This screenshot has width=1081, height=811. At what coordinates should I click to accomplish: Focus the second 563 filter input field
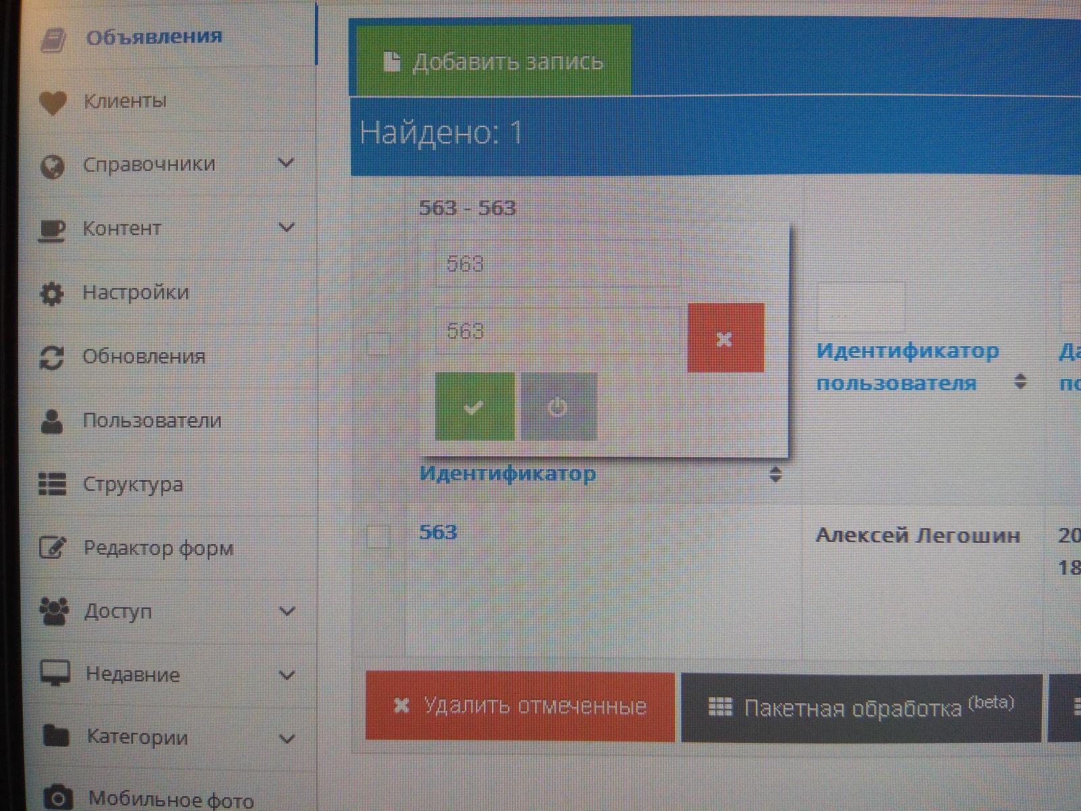pos(557,331)
